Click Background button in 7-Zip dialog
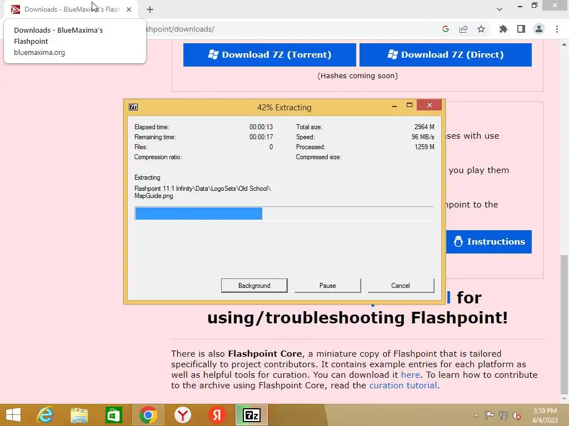 254,286
